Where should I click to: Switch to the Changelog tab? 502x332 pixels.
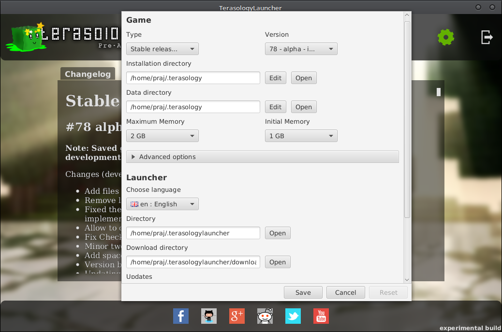tap(88, 74)
